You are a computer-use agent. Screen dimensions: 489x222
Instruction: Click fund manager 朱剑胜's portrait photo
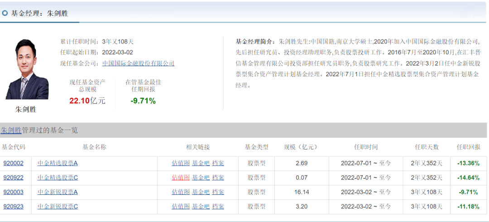(x=27, y=69)
